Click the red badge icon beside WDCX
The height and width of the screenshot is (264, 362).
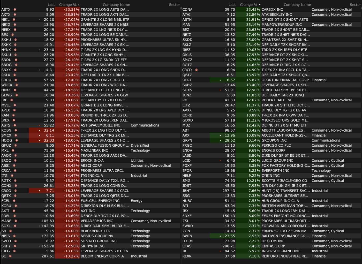(17, 85)
